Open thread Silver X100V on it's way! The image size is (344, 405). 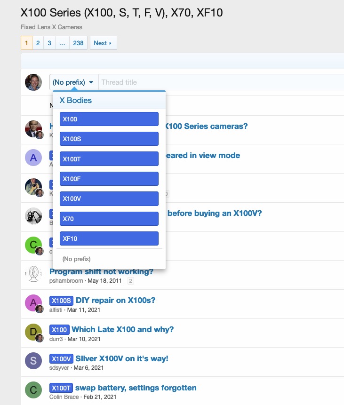pyautogui.click(x=122, y=358)
